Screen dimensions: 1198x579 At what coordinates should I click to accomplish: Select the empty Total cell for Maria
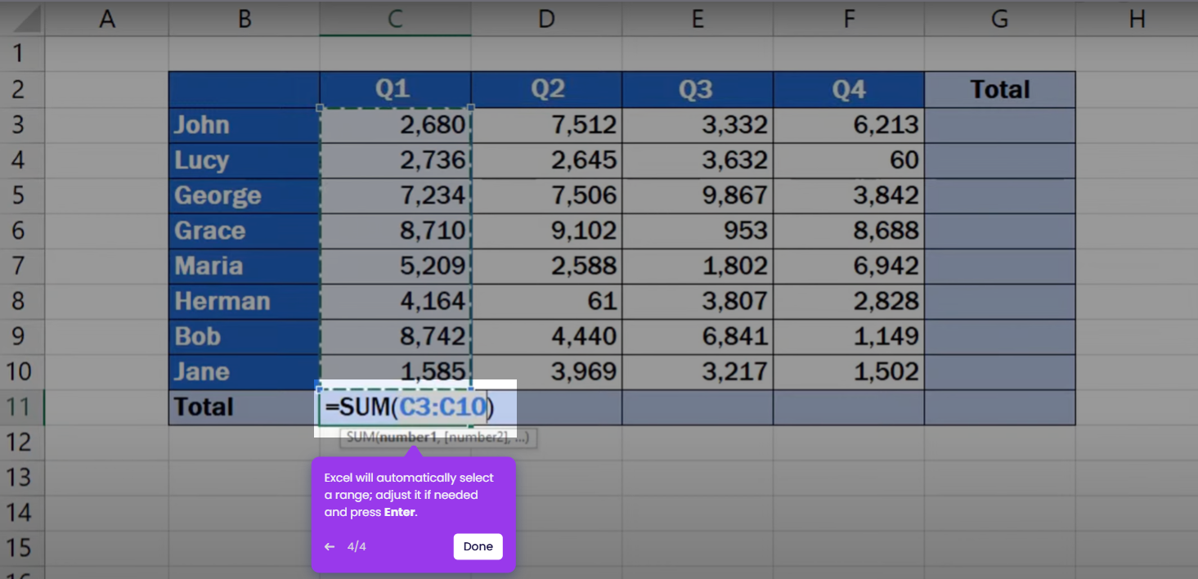tap(999, 266)
